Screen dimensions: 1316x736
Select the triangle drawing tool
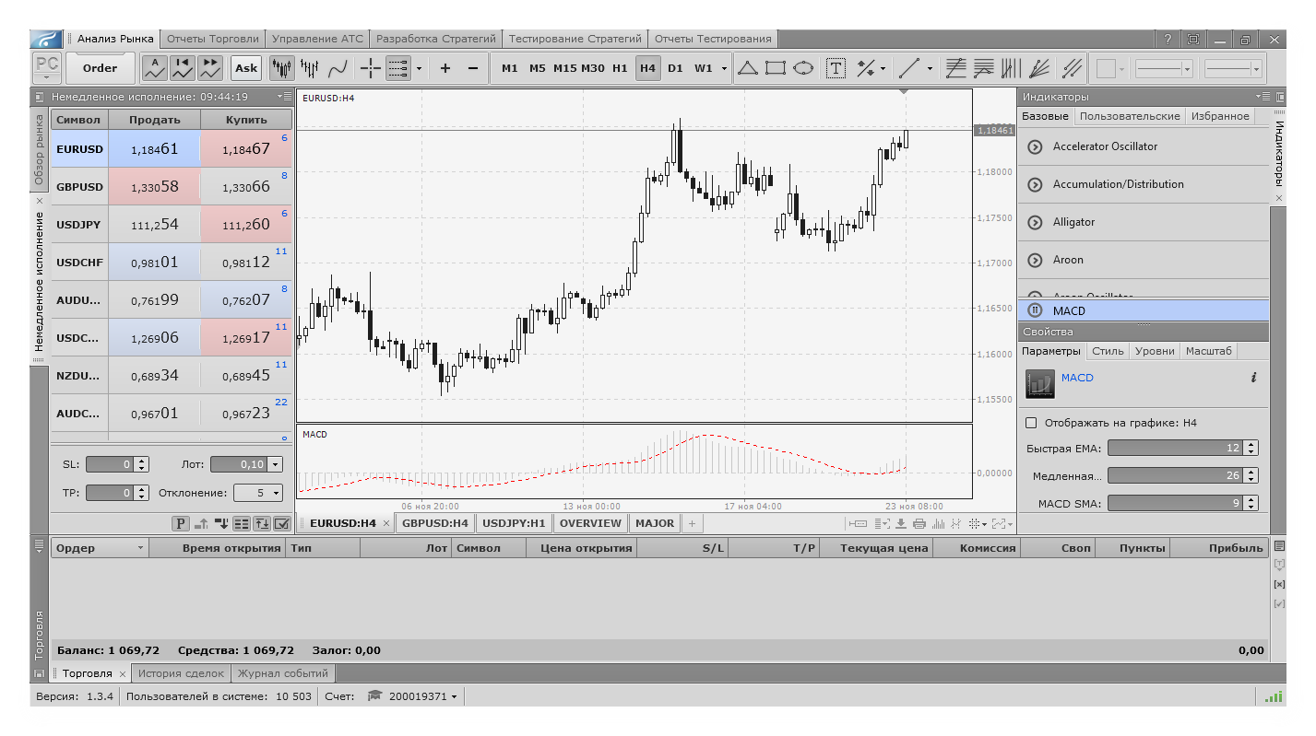coord(747,67)
